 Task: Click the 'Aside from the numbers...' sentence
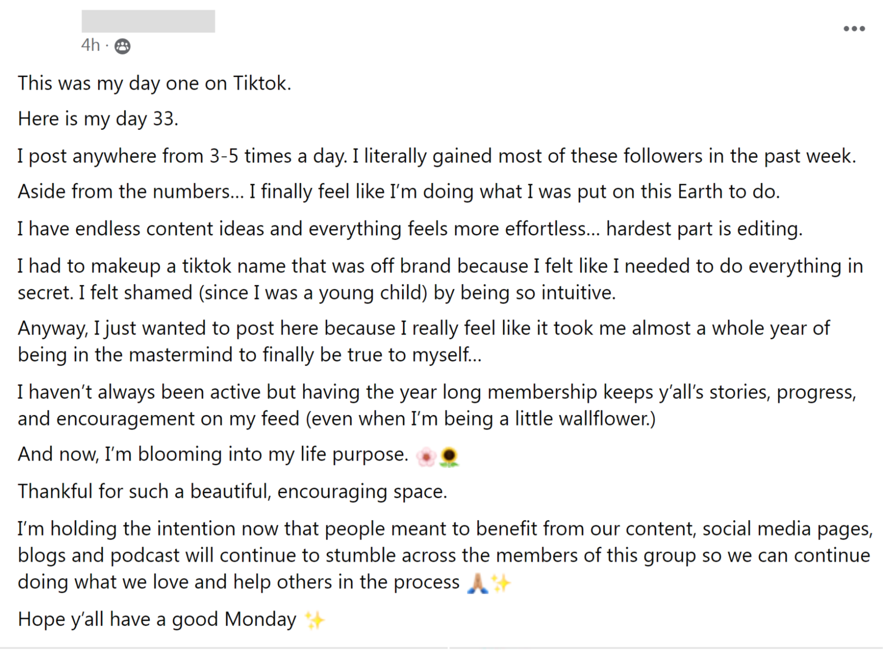(399, 192)
